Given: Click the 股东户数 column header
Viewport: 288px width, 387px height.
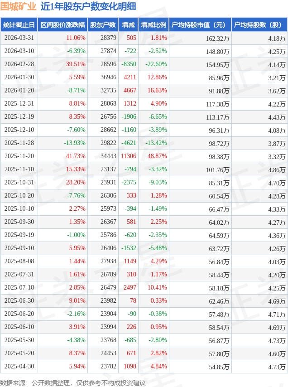Looking at the screenshot, I should (103, 25).
